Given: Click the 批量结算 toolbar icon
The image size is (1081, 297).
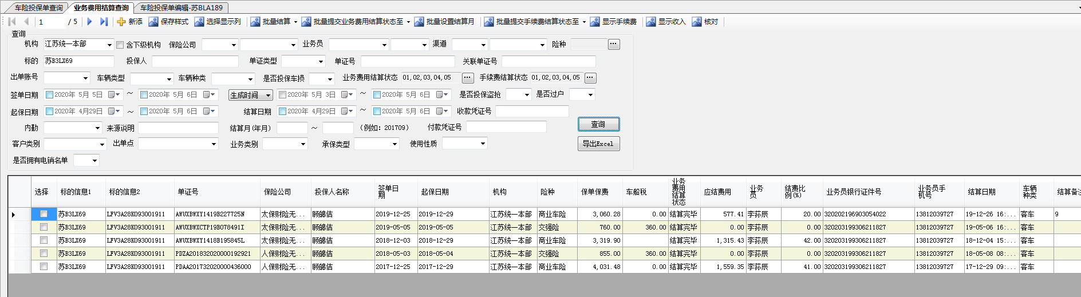Looking at the screenshot, I should (255, 22).
